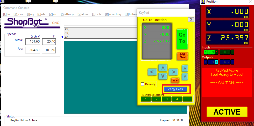Click the X position readout
This screenshot has width=254, height=126.
point(227,12)
